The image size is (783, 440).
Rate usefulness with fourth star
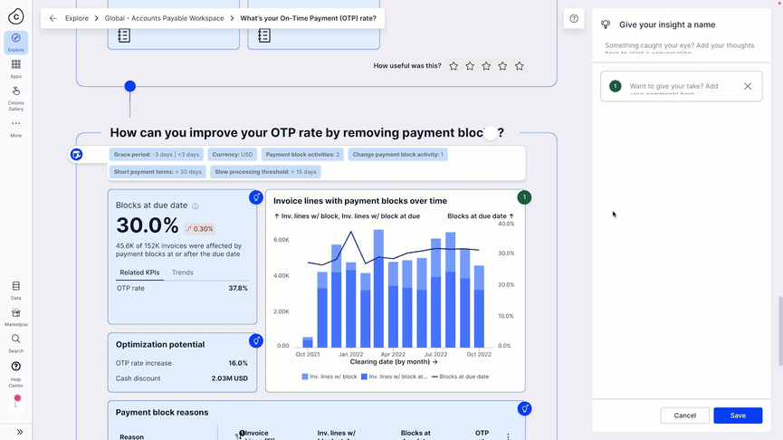503,66
